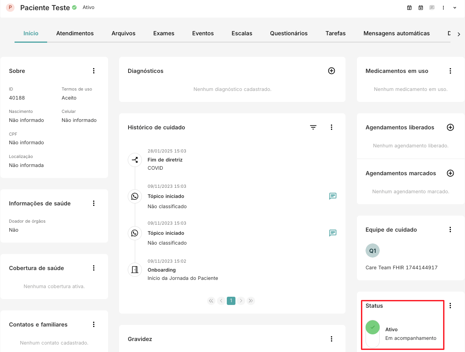Click the calendar with person icon in header
Screen dimensions: 465x352
(409, 8)
